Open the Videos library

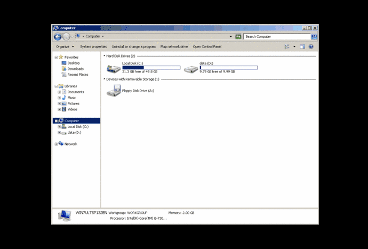click(73, 109)
